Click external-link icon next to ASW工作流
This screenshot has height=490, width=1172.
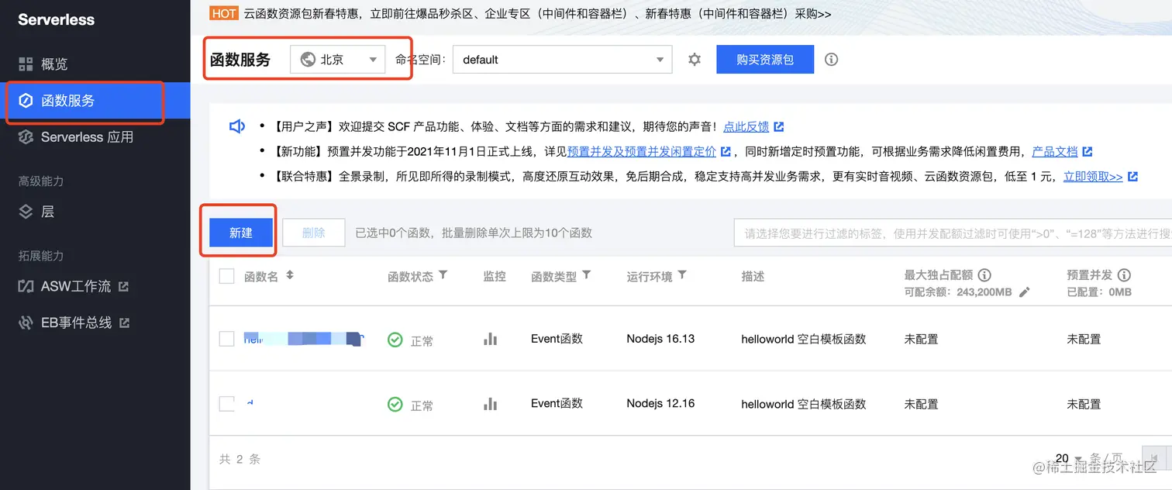[x=123, y=287]
